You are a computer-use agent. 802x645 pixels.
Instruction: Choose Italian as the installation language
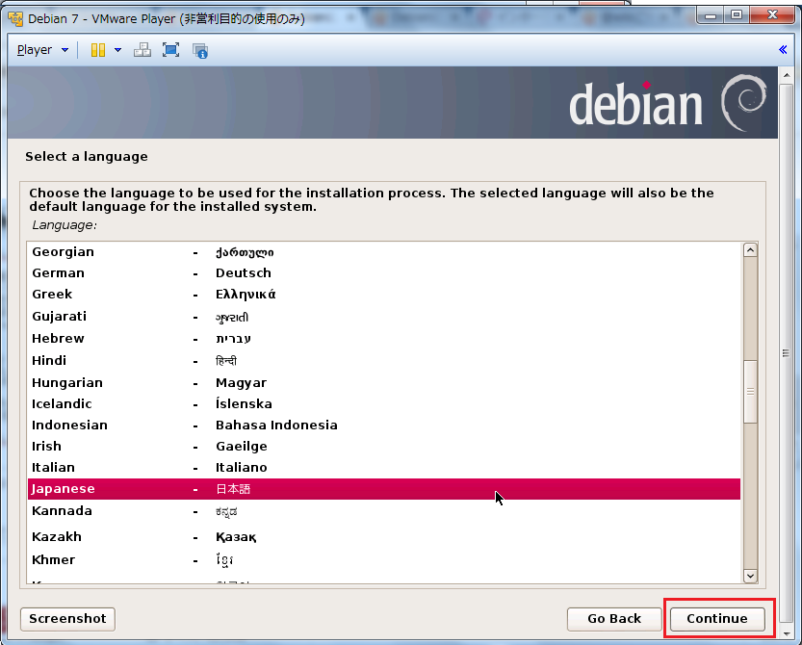pyautogui.click(x=53, y=467)
